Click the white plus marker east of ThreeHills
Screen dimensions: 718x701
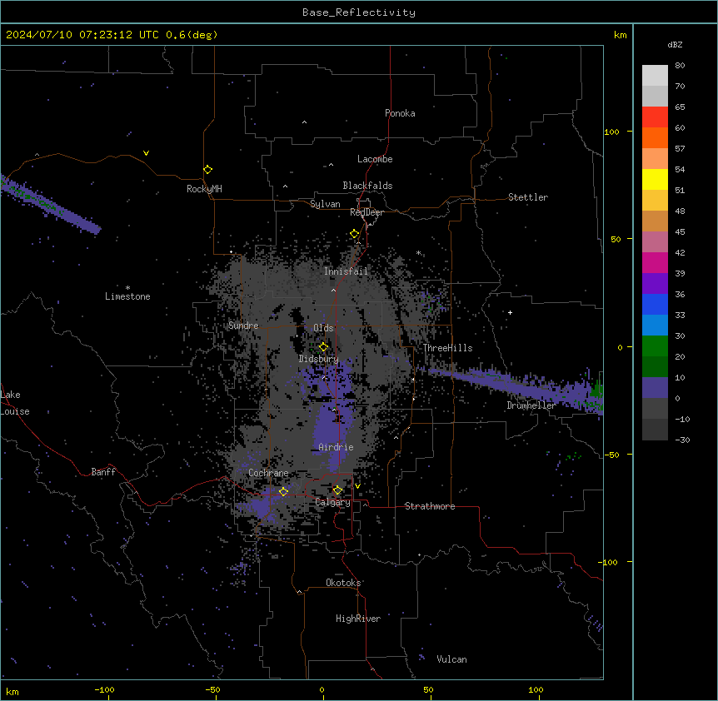click(510, 312)
